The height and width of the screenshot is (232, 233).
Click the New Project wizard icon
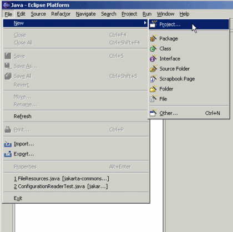(x=153, y=24)
